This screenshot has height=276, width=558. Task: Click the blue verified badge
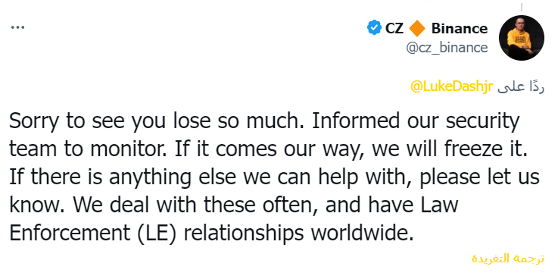pos(374,28)
